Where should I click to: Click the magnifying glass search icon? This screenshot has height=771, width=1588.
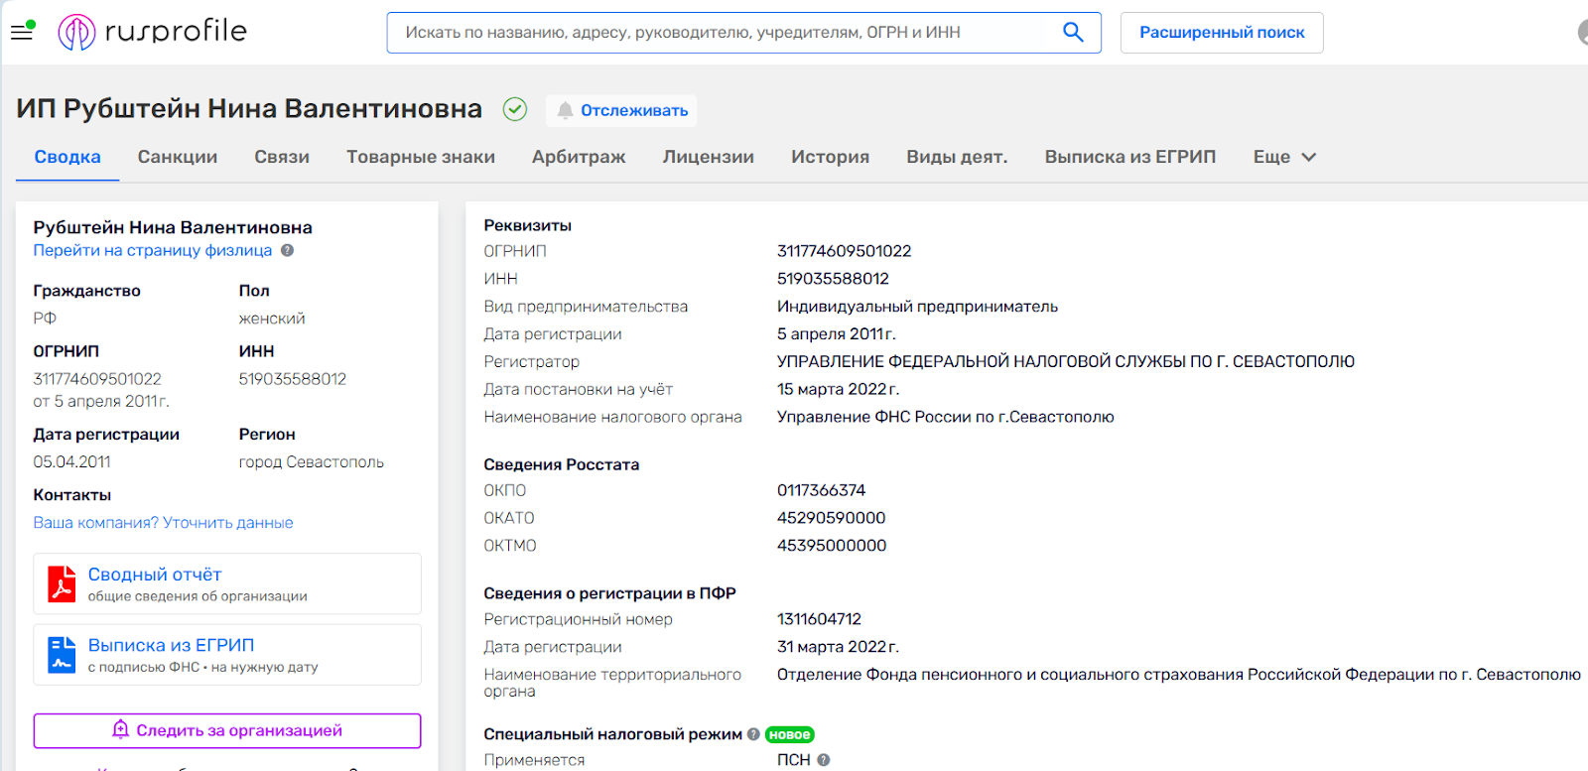(x=1072, y=32)
